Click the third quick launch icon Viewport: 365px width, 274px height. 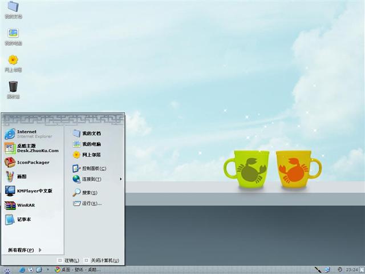tap(39, 270)
